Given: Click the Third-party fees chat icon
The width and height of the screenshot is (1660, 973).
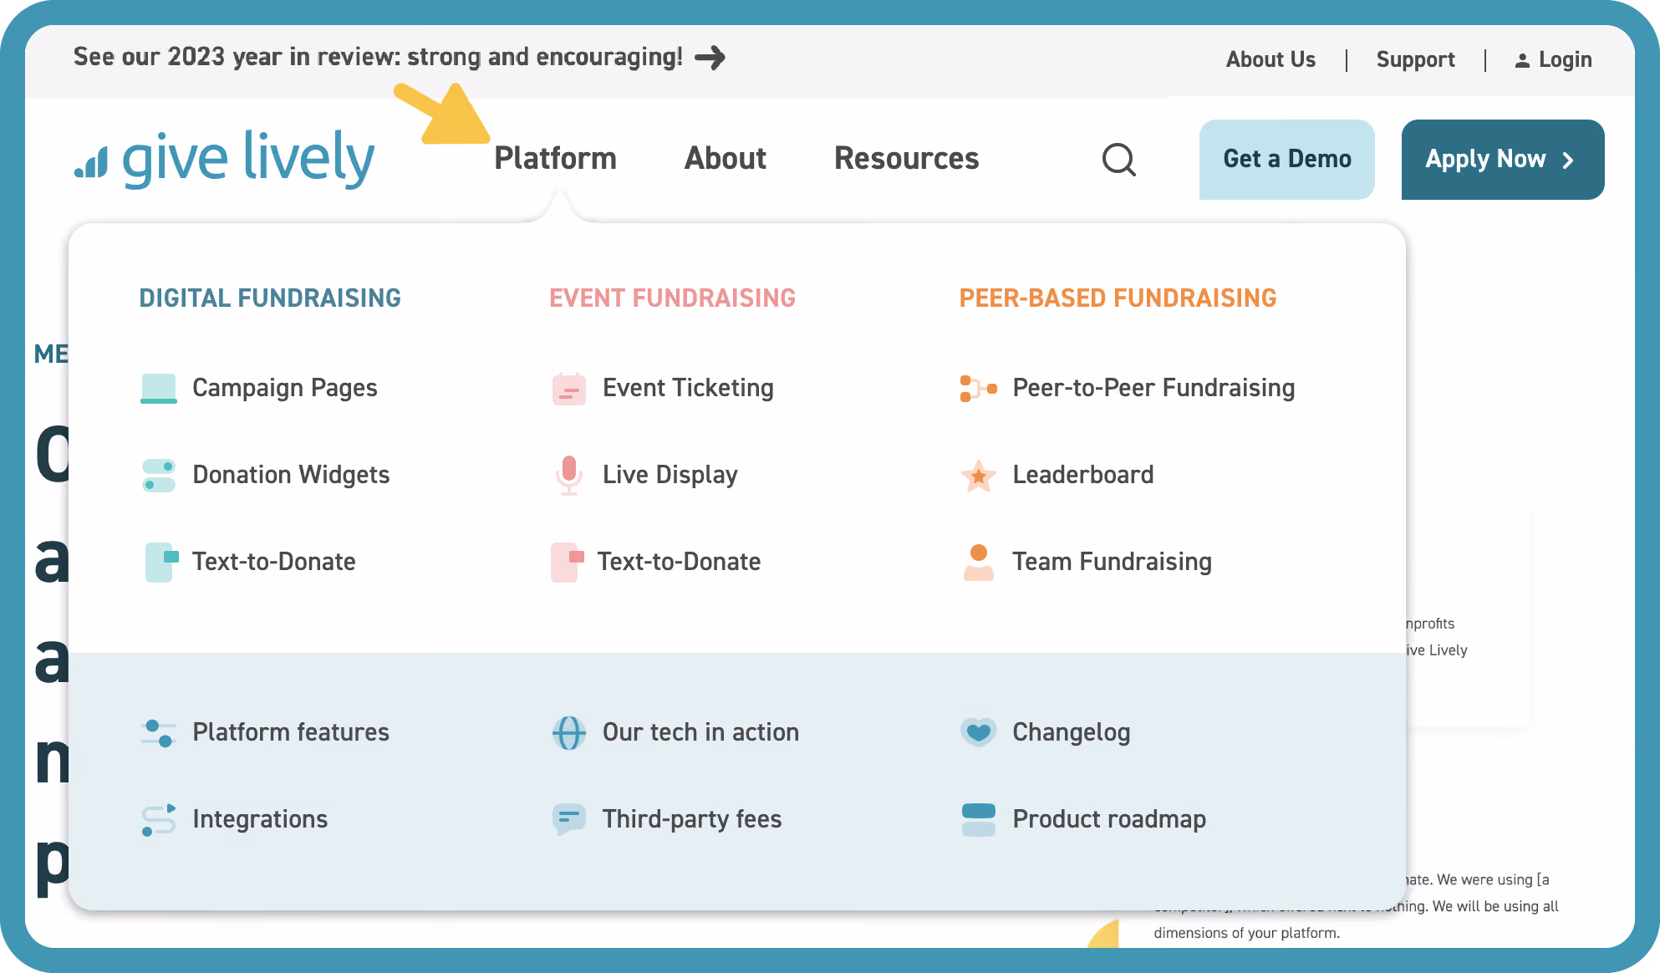Looking at the screenshot, I should [x=569, y=820].
